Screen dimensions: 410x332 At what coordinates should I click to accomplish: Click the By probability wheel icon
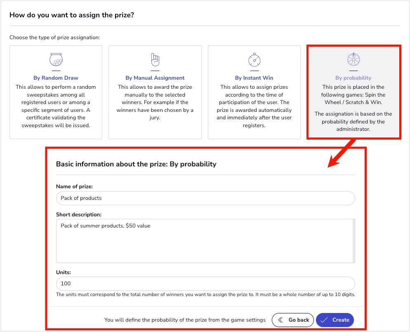353,60
